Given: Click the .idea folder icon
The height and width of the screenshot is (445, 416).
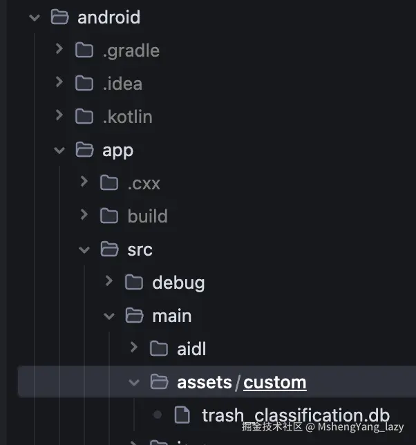Looking at the screenshot, I should click(84, 84).
